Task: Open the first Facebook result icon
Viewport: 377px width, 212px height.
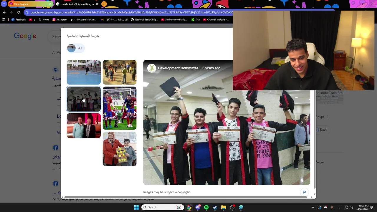Action: (55, 148)
